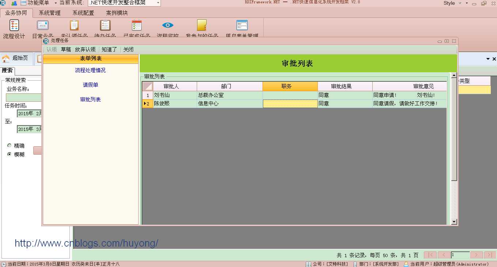Click the app logo at top-left corner
This screenshot has height=267, width=497.
3,3
